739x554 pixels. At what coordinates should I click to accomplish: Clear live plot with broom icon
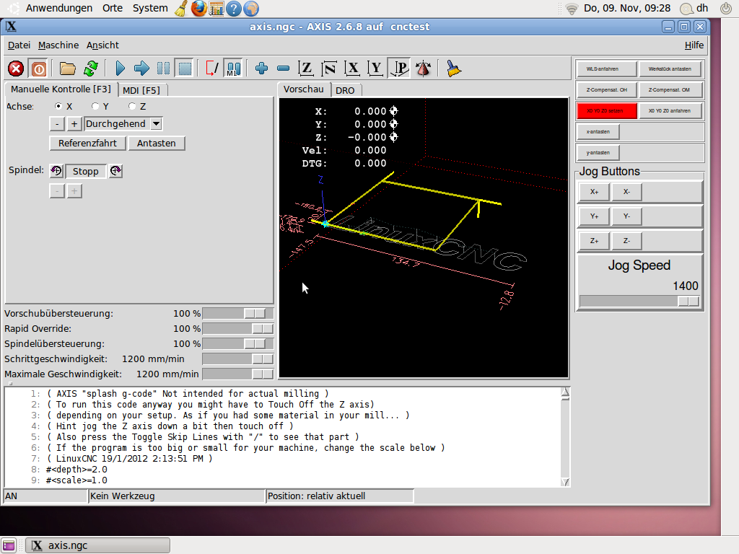point(453,69)
